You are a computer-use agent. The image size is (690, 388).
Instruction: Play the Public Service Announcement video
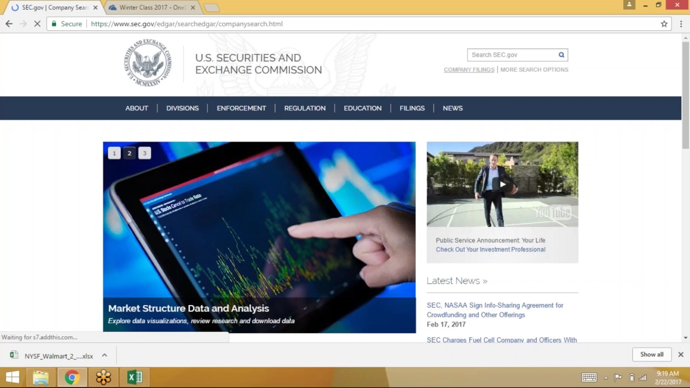tap(502, 184)
